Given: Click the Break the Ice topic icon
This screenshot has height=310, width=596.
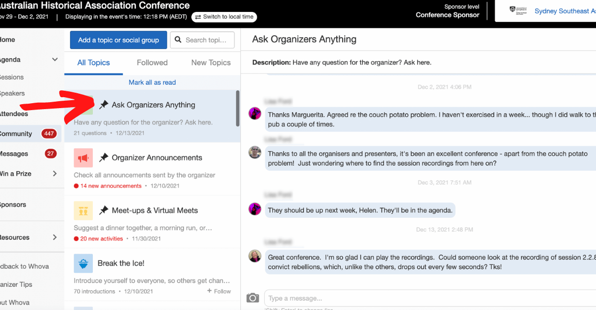Looking at the screenshot, I should click(83, 263).
